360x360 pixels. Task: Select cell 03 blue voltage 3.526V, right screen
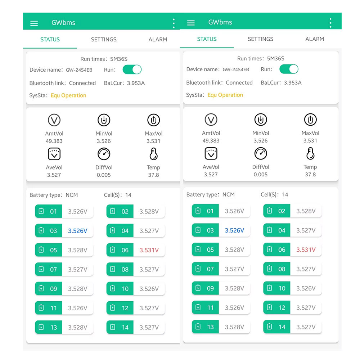234,230
